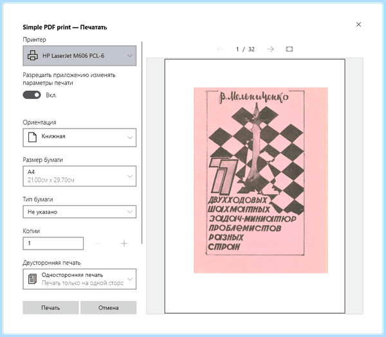
Task: Go to previous preview page arrow
Action: [220, 49]
